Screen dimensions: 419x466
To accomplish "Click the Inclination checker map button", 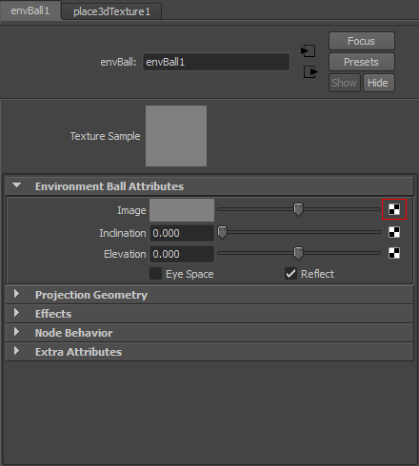I will (x=394, y=232).
